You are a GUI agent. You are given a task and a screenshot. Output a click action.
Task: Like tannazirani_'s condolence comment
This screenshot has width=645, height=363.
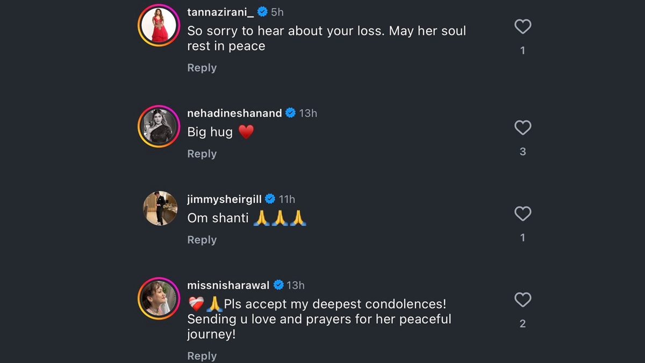(522, 27)
